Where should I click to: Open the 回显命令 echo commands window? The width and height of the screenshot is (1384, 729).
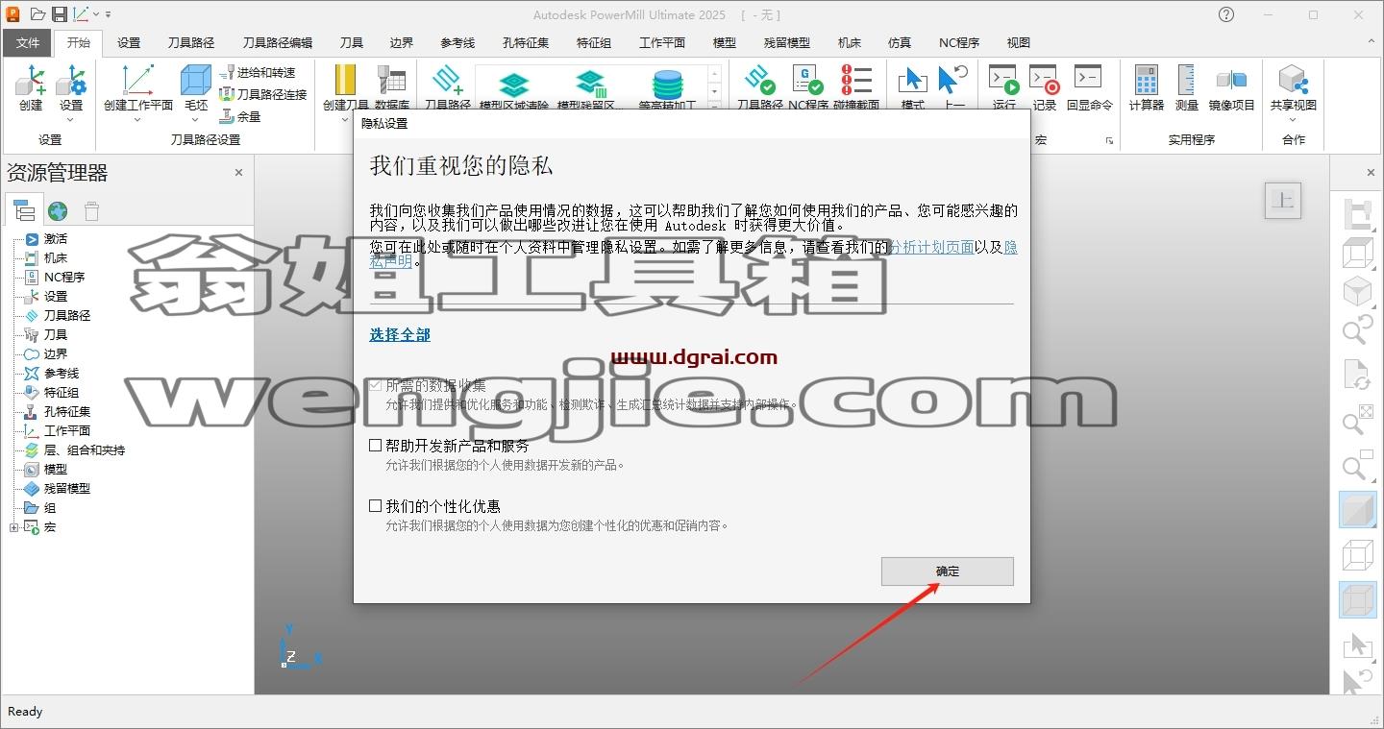[1089, 86]
